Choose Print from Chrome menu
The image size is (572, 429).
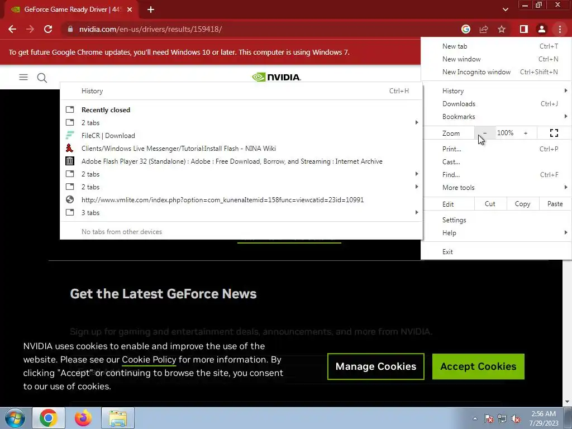(496, 149)
